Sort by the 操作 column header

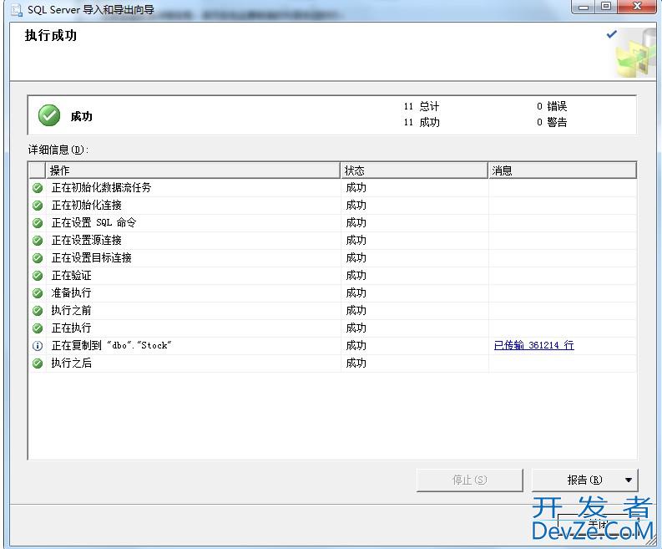click(x=193, y=170)
